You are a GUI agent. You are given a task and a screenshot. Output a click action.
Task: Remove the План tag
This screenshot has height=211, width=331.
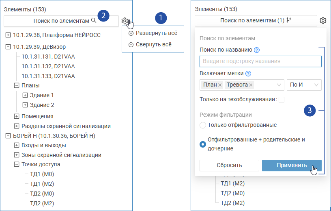click(x=220, y=85)
